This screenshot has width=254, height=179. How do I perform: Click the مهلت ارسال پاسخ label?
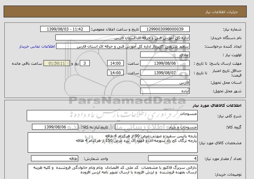pos(226,63)
